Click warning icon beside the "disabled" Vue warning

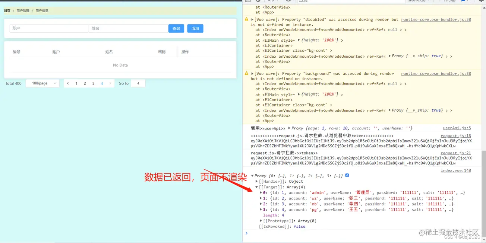click(x=246, y=19)
